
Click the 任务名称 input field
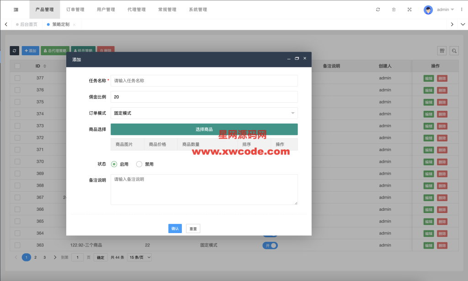pos(204,81)
